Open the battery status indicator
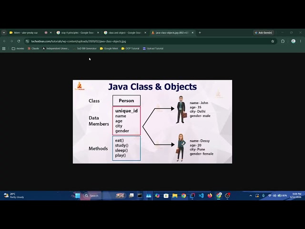The image size is (305, 229). point(282,196)
